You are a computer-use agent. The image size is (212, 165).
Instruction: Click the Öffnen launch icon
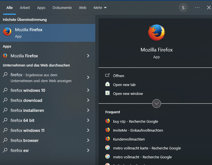click(x=107, y=75)
